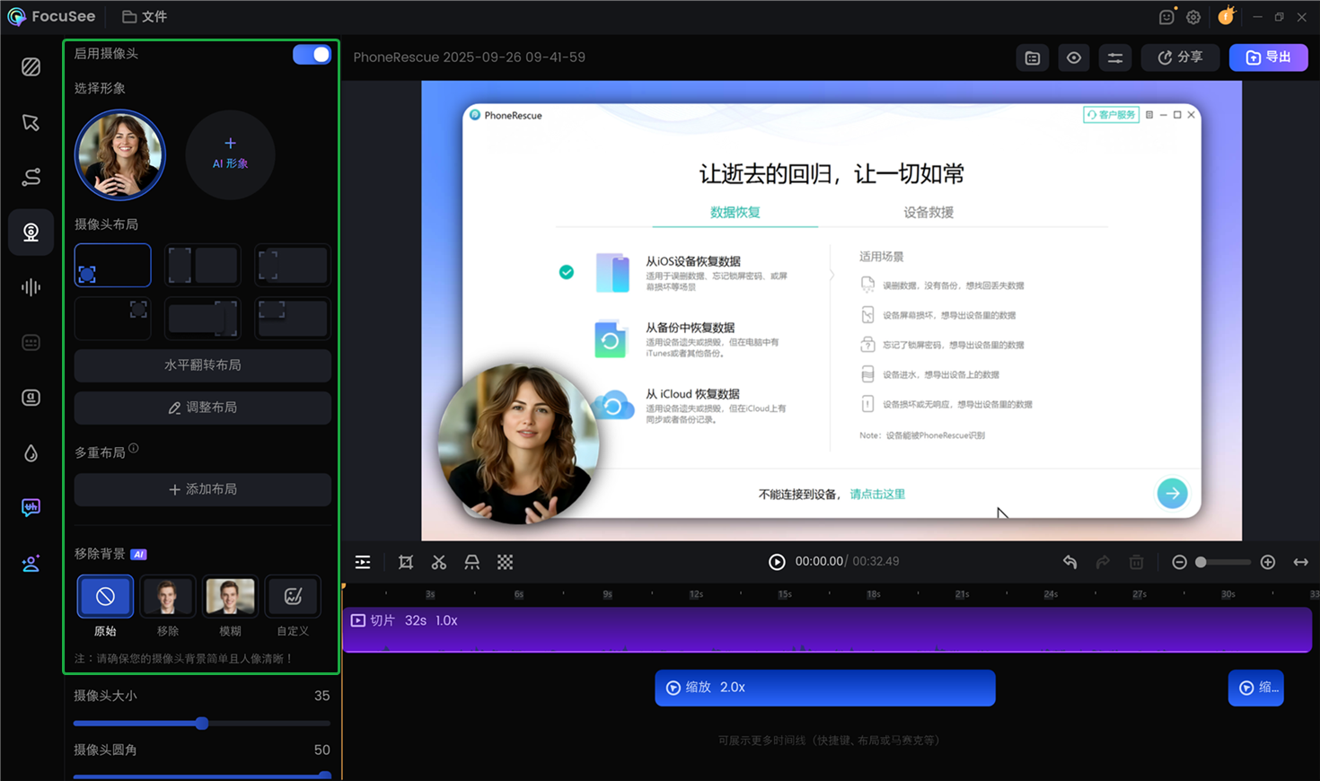
Task: Click the 导出 export button
Action: [x=1268, y=57]
